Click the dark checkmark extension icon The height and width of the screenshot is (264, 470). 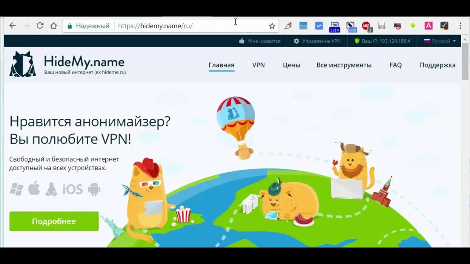pos(444,26)
